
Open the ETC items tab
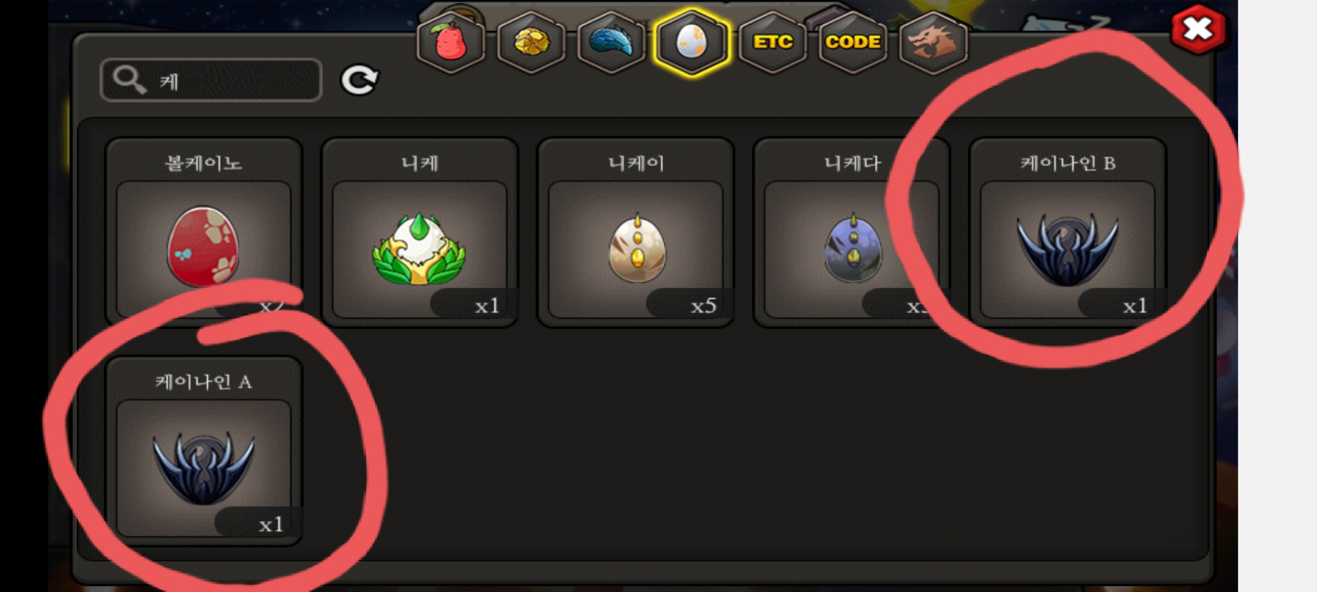(773, 42)
